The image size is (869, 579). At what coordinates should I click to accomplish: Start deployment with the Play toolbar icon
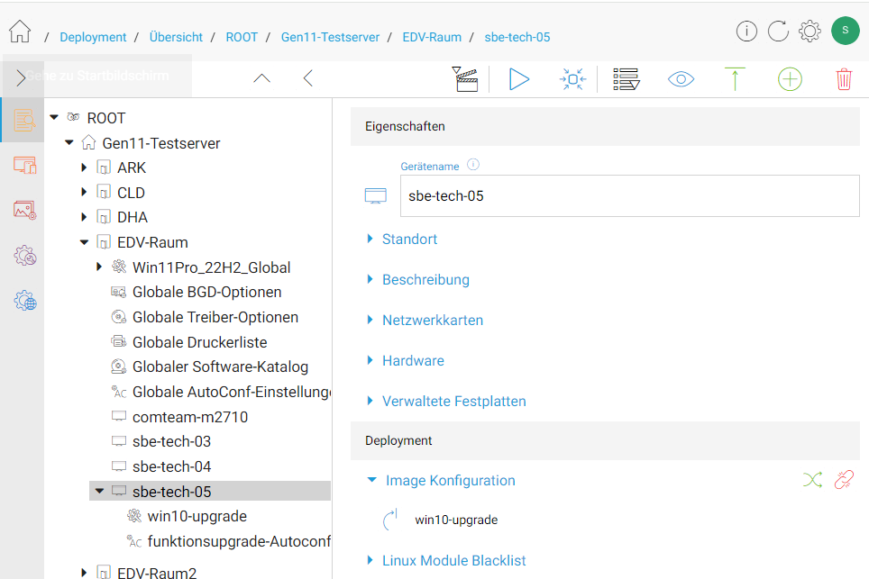[519, 79]
